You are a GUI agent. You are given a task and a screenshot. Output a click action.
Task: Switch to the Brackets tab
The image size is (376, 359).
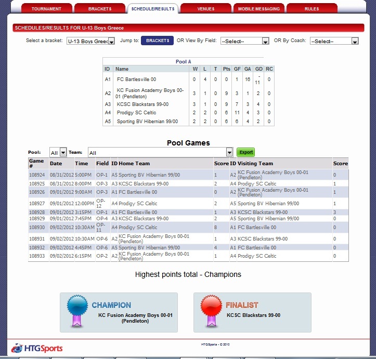(x=99, y=9)
